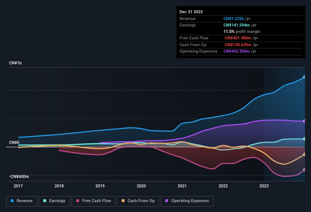The image size is (311, 212).
Task: Click the teal Earnings end-point marker
Action: click(x=305, y=139)
